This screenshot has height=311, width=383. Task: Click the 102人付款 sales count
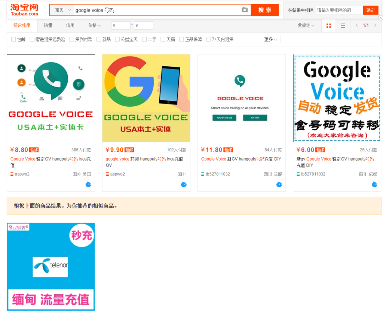click(177, 150)
